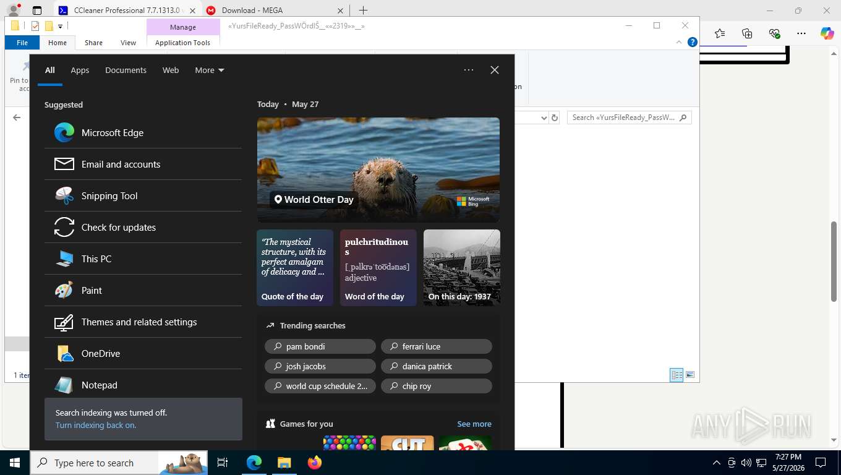This screenshot has height=475, width=841.
Task: Open the Word of the day card
Action: coord(378,268)
